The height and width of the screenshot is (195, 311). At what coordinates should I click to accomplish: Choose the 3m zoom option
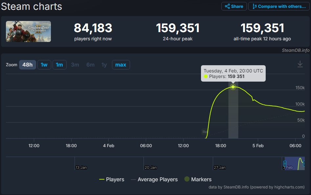[x=75, y=65]
